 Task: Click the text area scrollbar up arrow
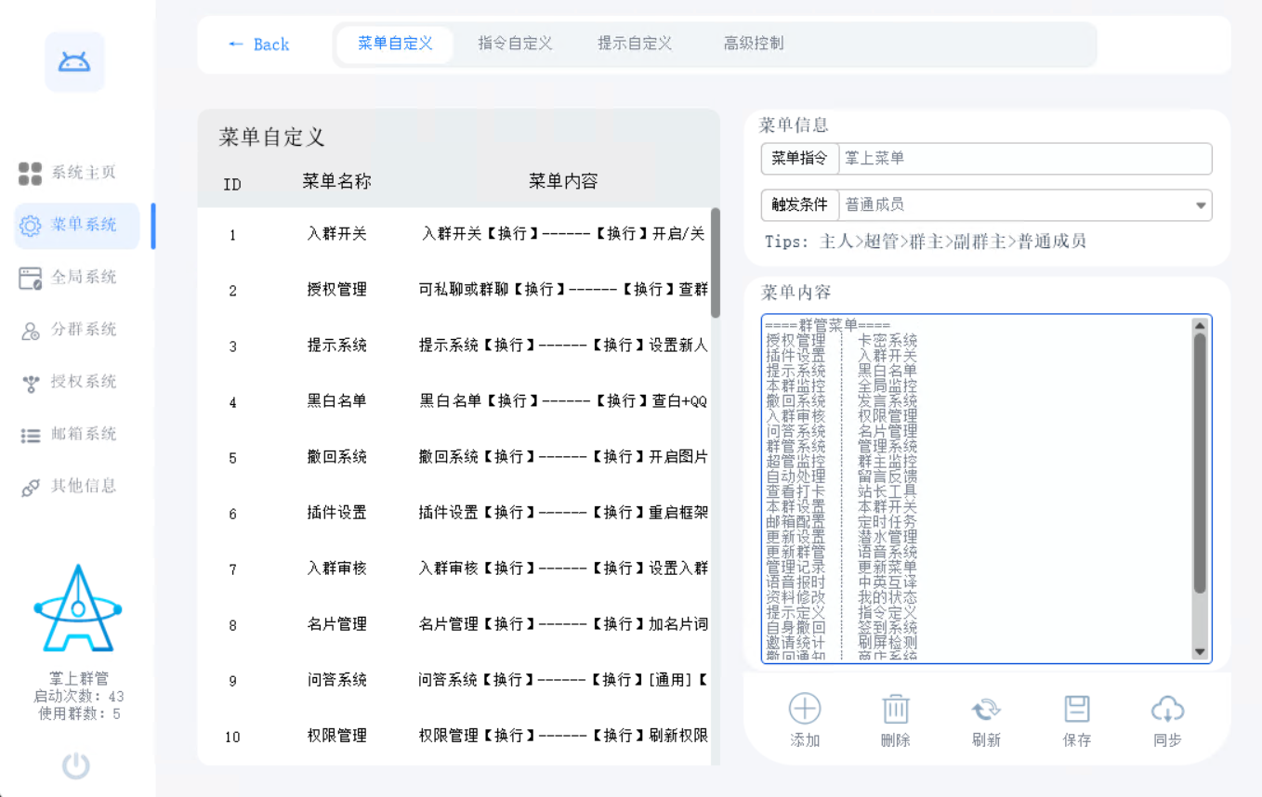[1200, 325]
